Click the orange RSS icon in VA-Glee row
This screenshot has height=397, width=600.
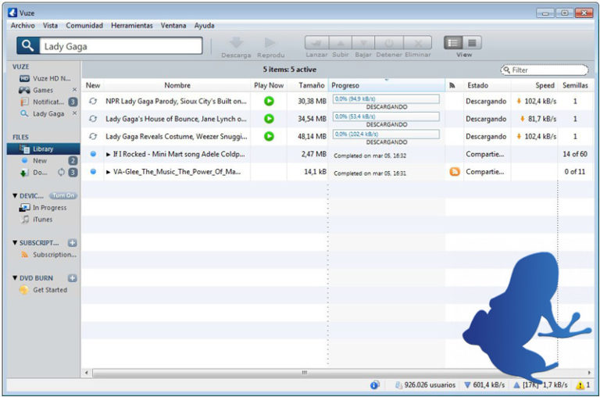pos(455,171)
